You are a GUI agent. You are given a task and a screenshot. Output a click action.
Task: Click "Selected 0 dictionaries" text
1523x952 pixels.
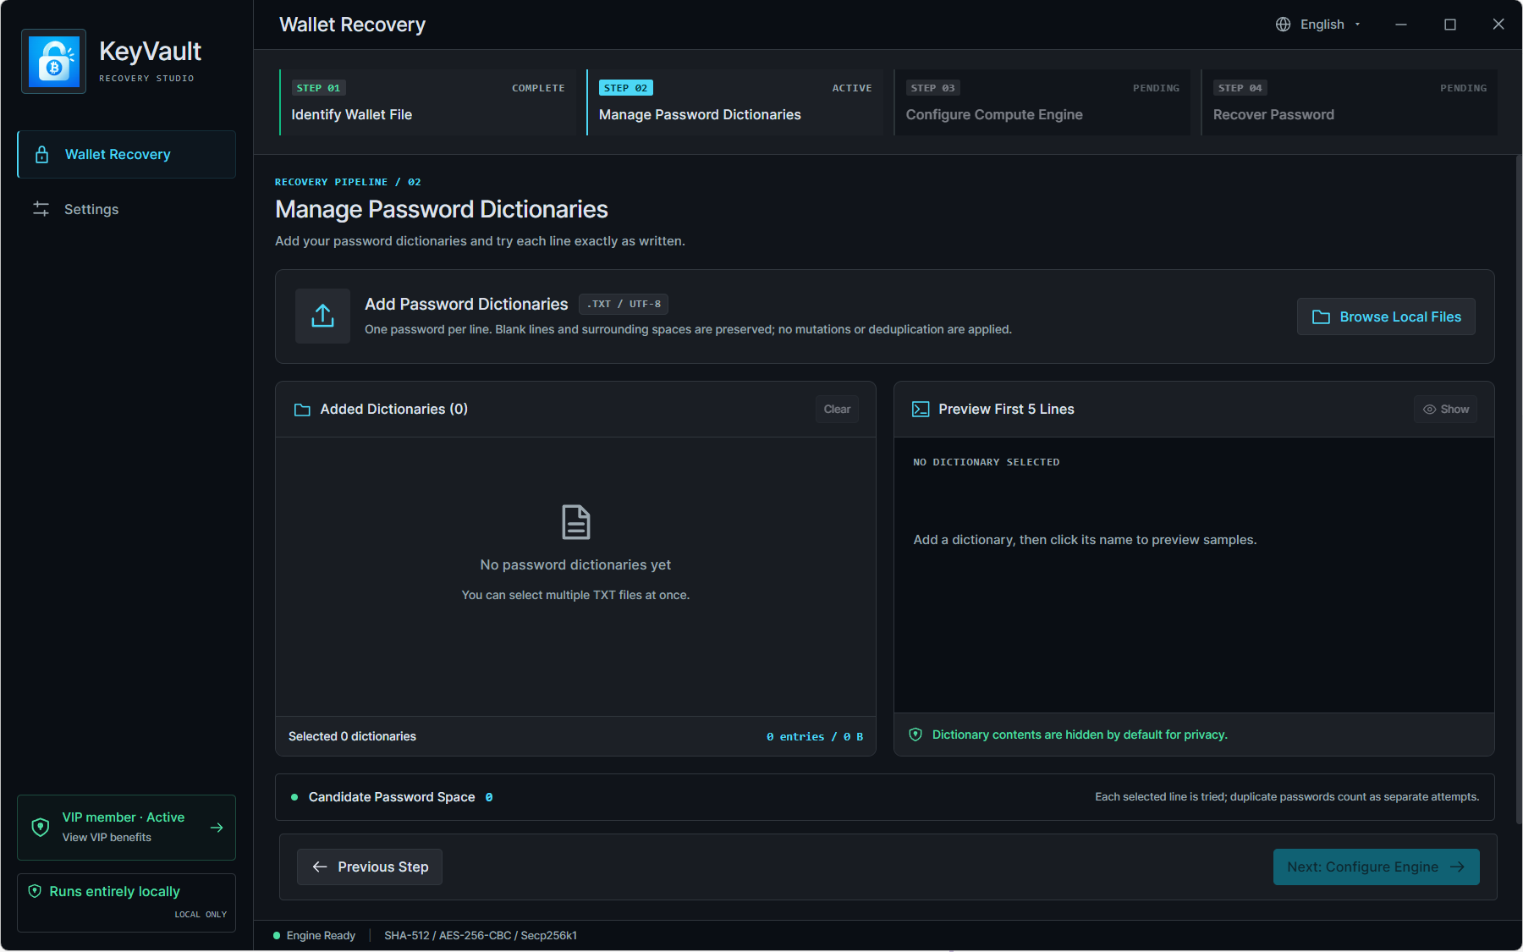click(352, 736)
